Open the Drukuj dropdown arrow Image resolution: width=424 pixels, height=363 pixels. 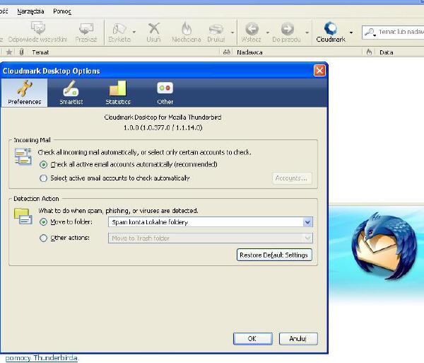tap(232, 33)
